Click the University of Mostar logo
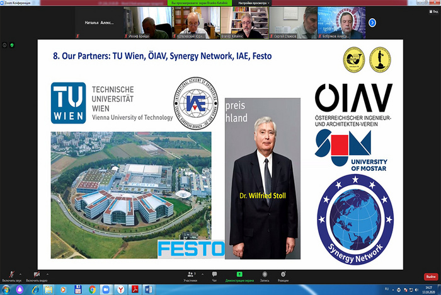This screenshot has height=295, width=441. pyautogui.click(x=351, y=150)
